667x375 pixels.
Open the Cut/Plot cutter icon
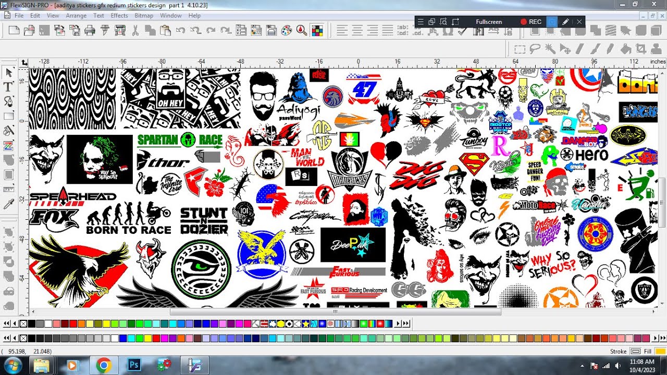point(105,30)
